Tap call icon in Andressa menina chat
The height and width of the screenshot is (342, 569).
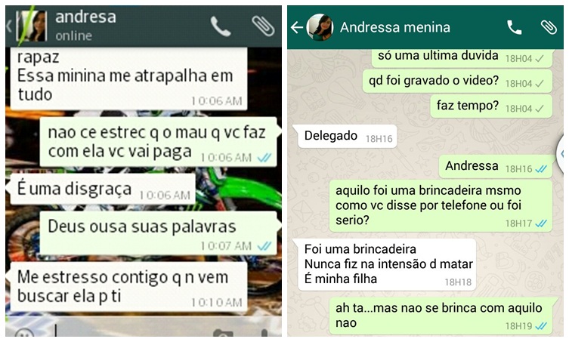[514, 27]
